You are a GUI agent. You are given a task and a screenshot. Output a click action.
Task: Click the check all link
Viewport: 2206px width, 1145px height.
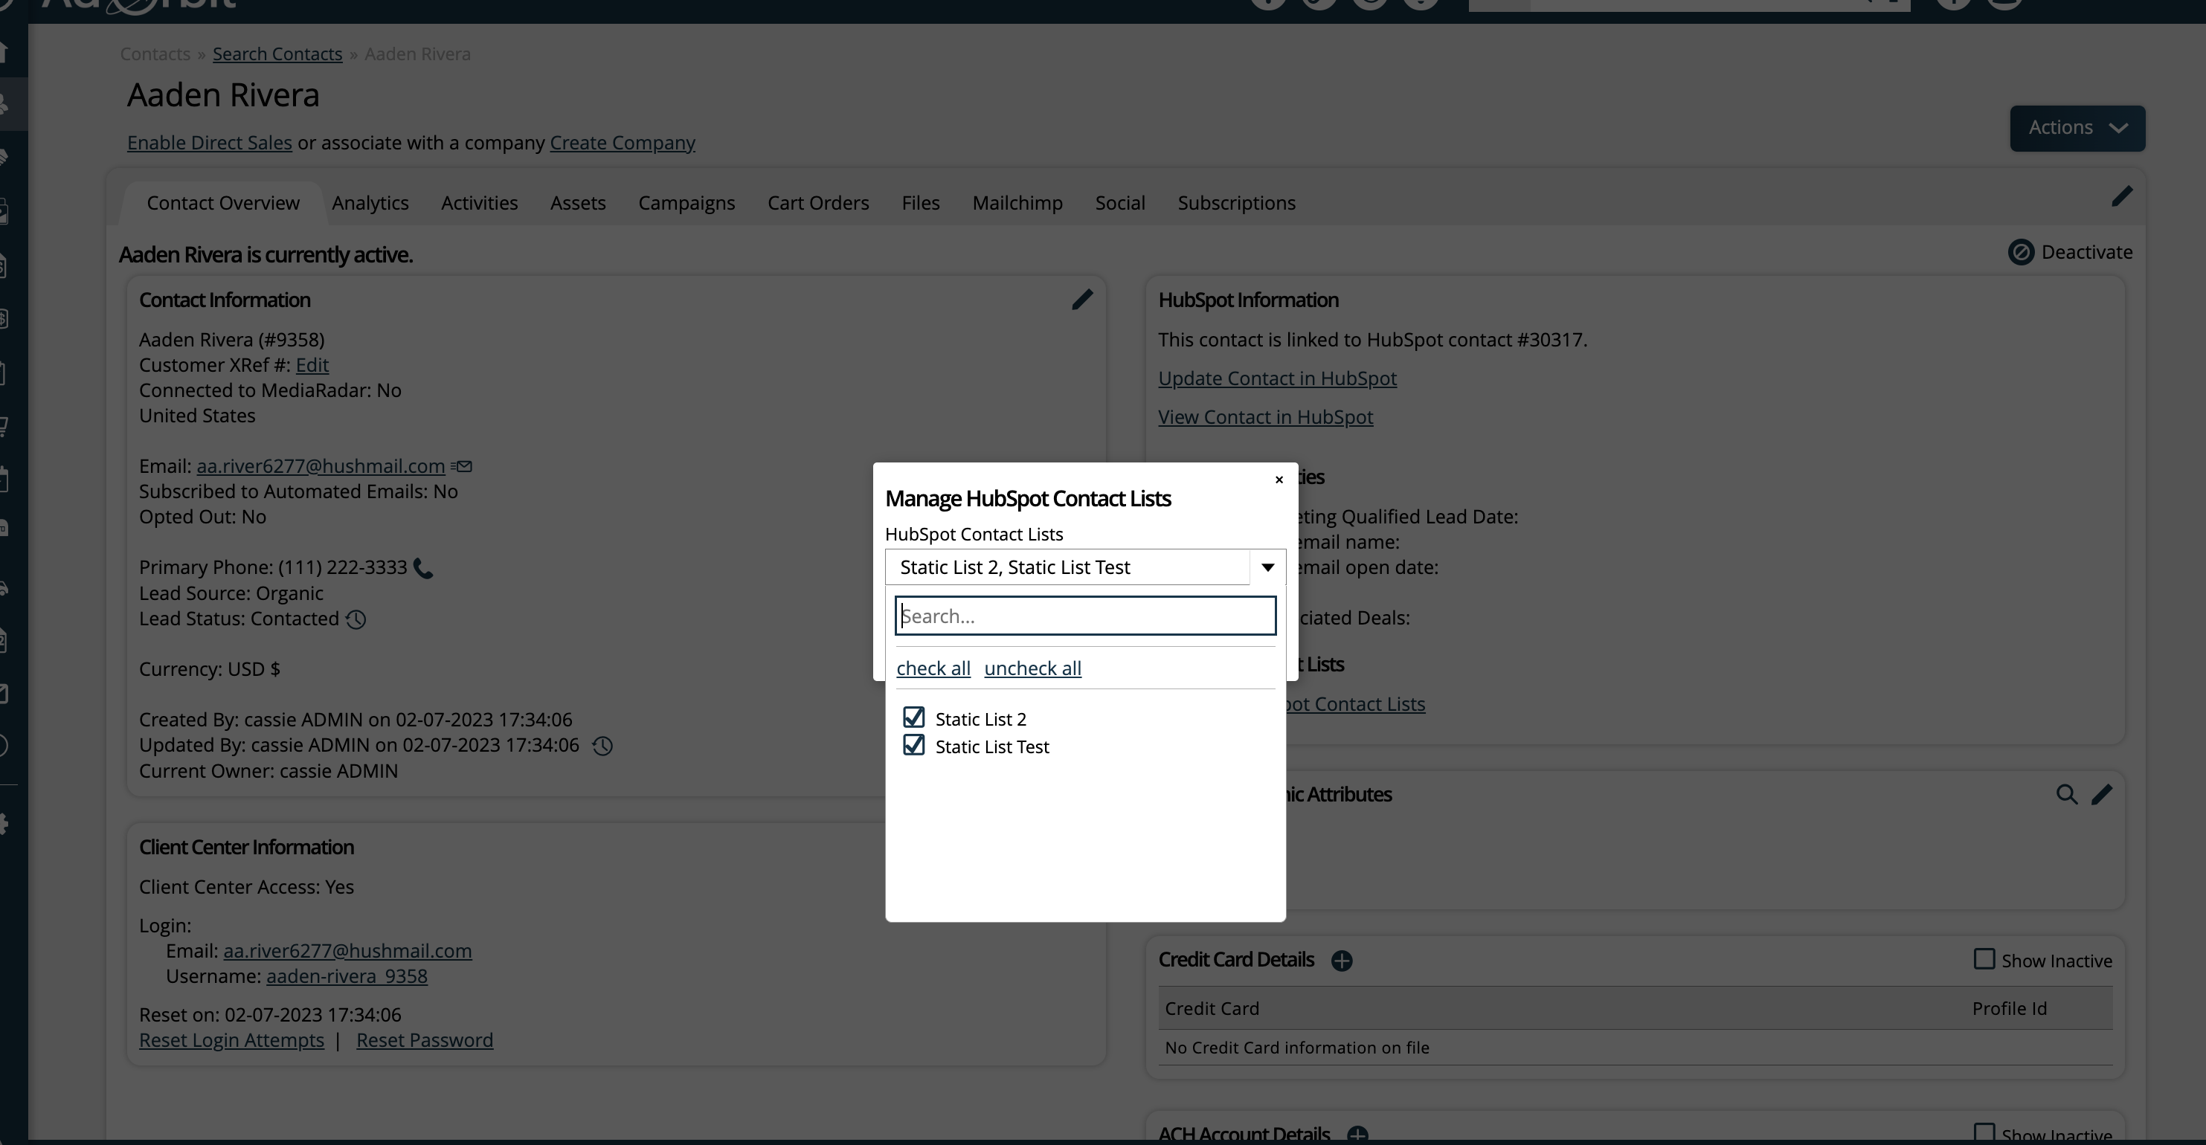(933, 668)
